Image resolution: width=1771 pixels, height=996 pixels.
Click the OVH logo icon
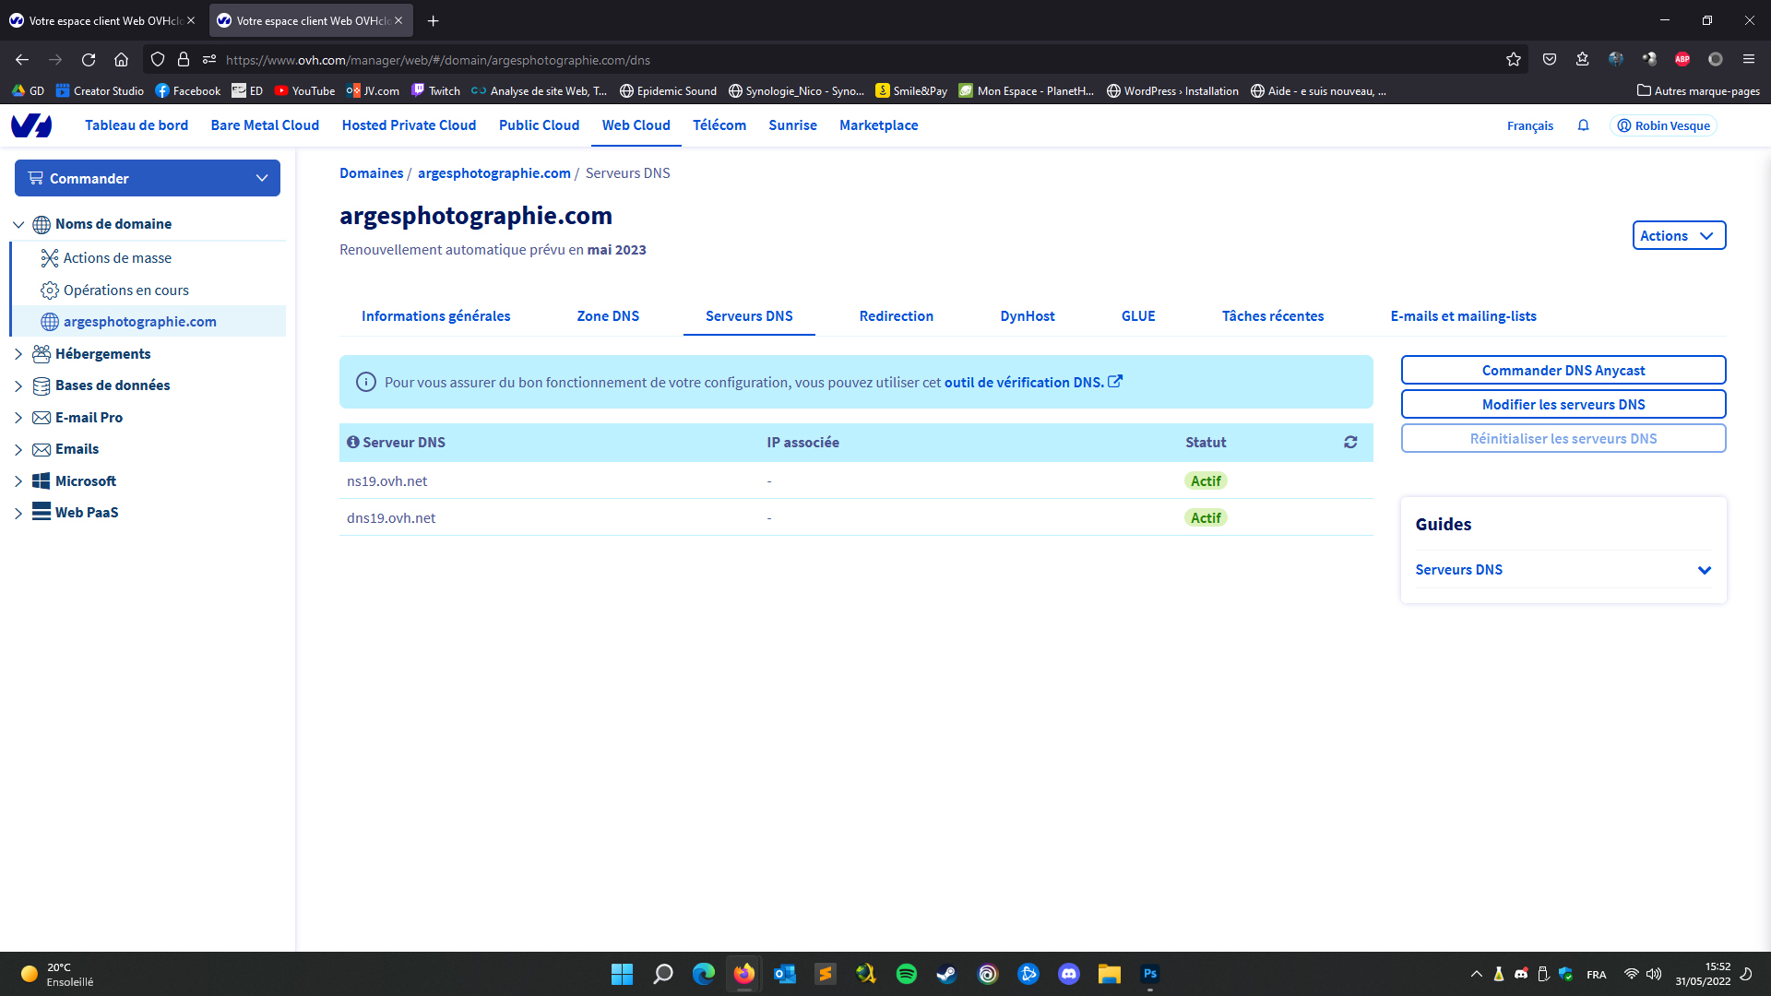click(31, 125)
